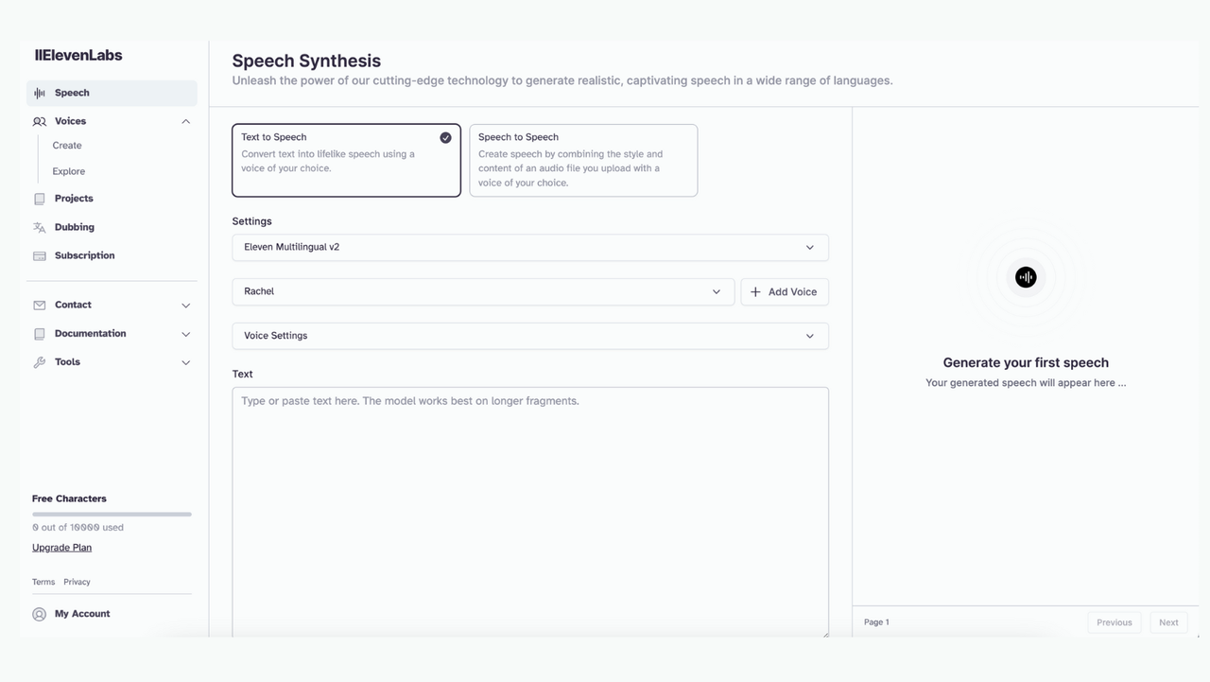Expand the Voice Settings panel
Screen dimensions: 1210x682
point(529,336)
